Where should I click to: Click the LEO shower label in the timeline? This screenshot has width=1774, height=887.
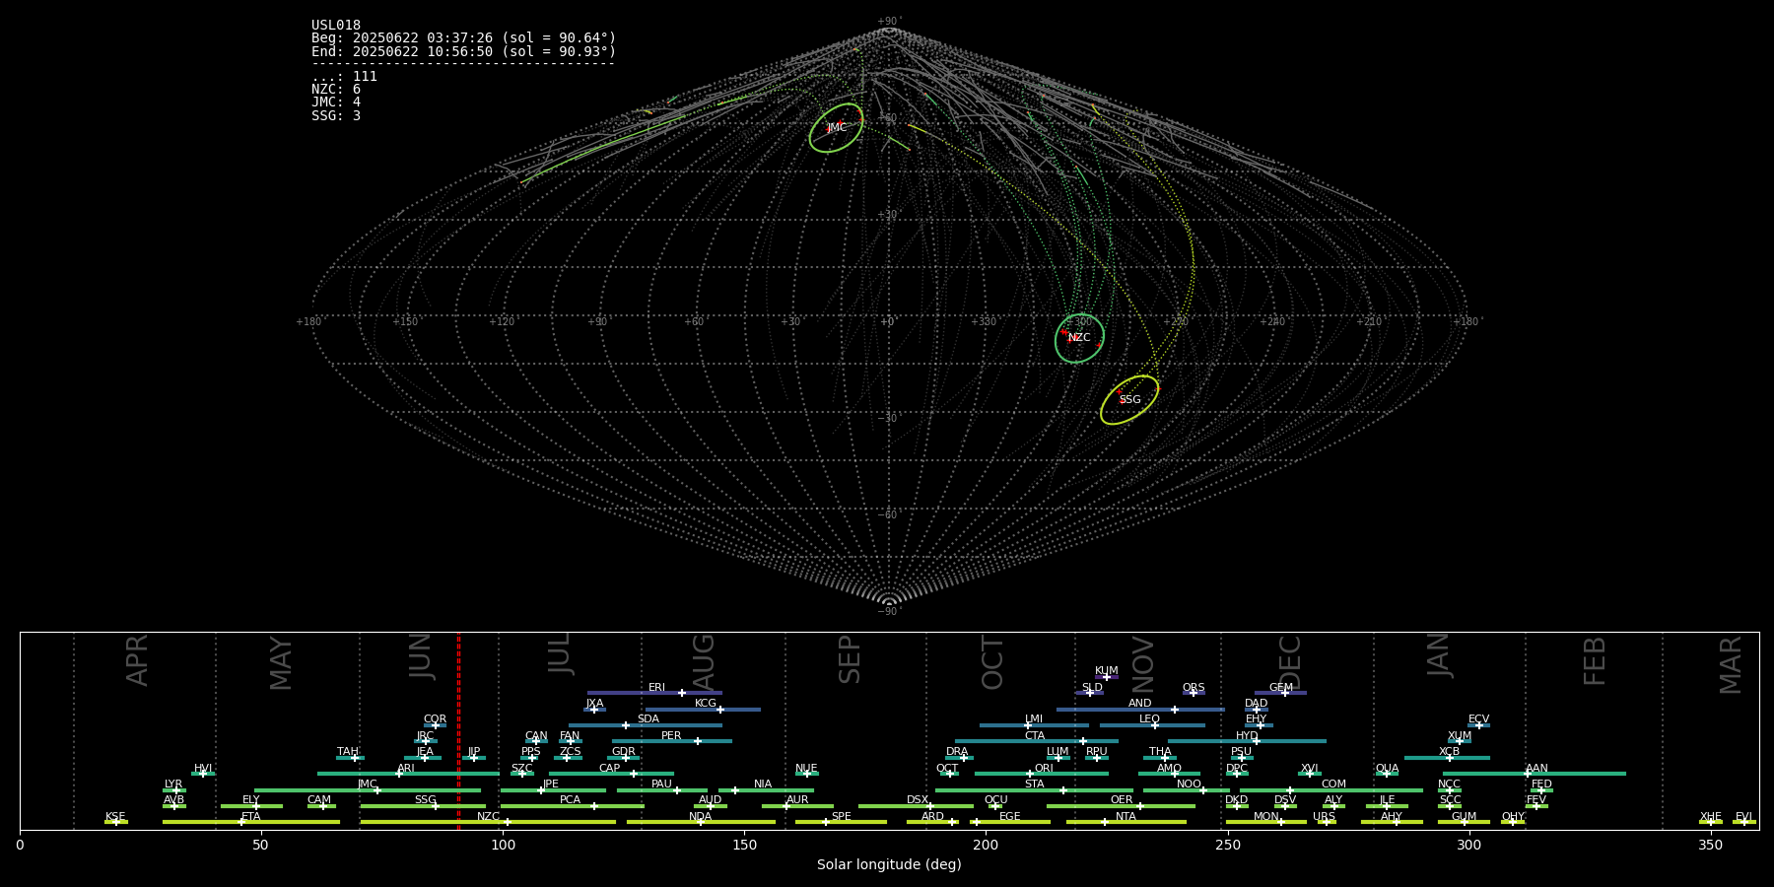click(1149, 719)
